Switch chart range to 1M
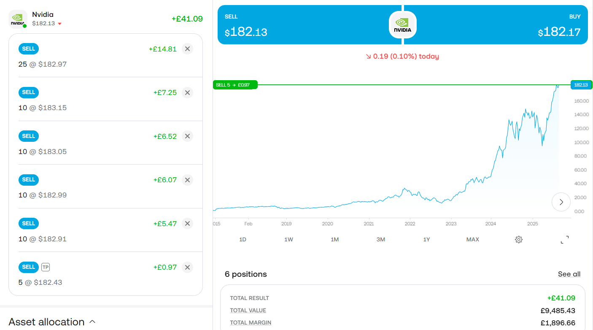This screenshot has width=593, height=330. click(x=334, y=240)
